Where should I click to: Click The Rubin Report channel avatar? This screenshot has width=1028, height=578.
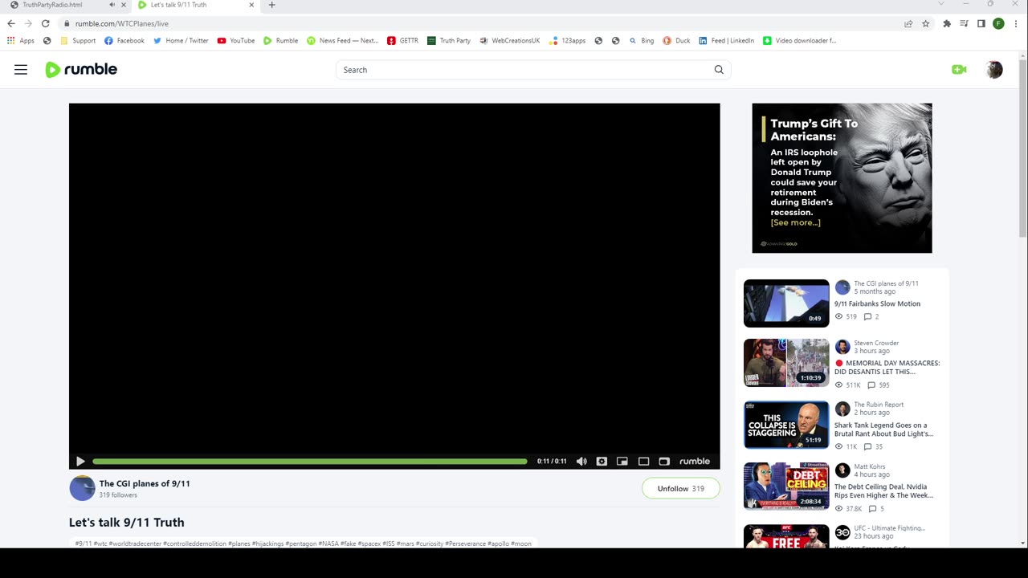tap(842, 409)
